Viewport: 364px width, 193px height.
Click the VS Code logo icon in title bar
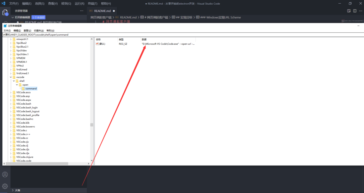click(4, 4)
